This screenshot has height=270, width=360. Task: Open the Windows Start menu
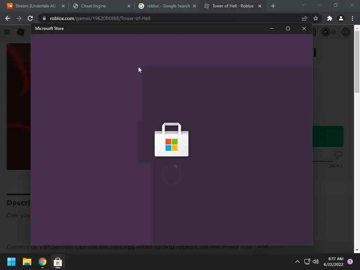tap(11, 262)
